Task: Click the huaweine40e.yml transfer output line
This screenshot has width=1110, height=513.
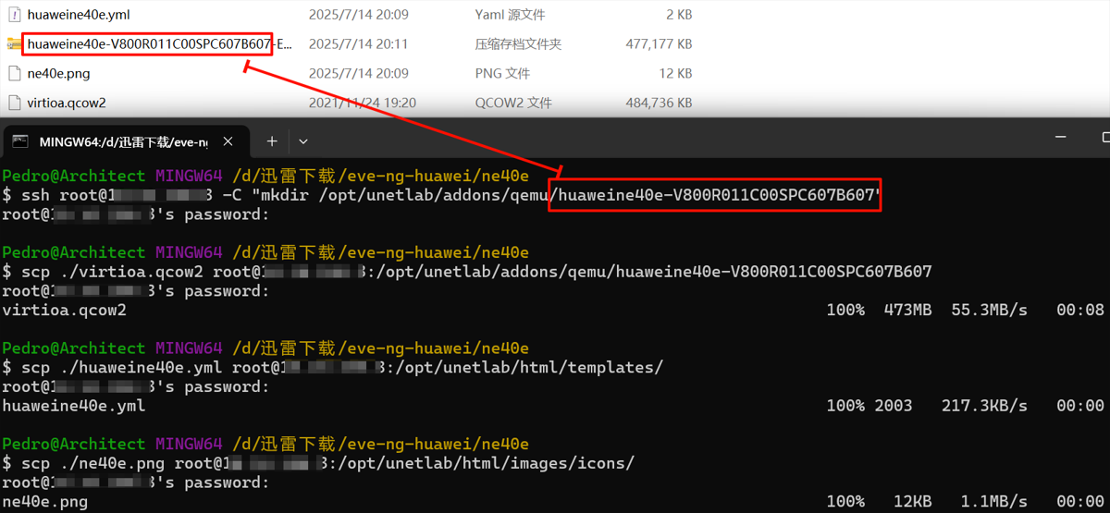Action: [553, 406]
